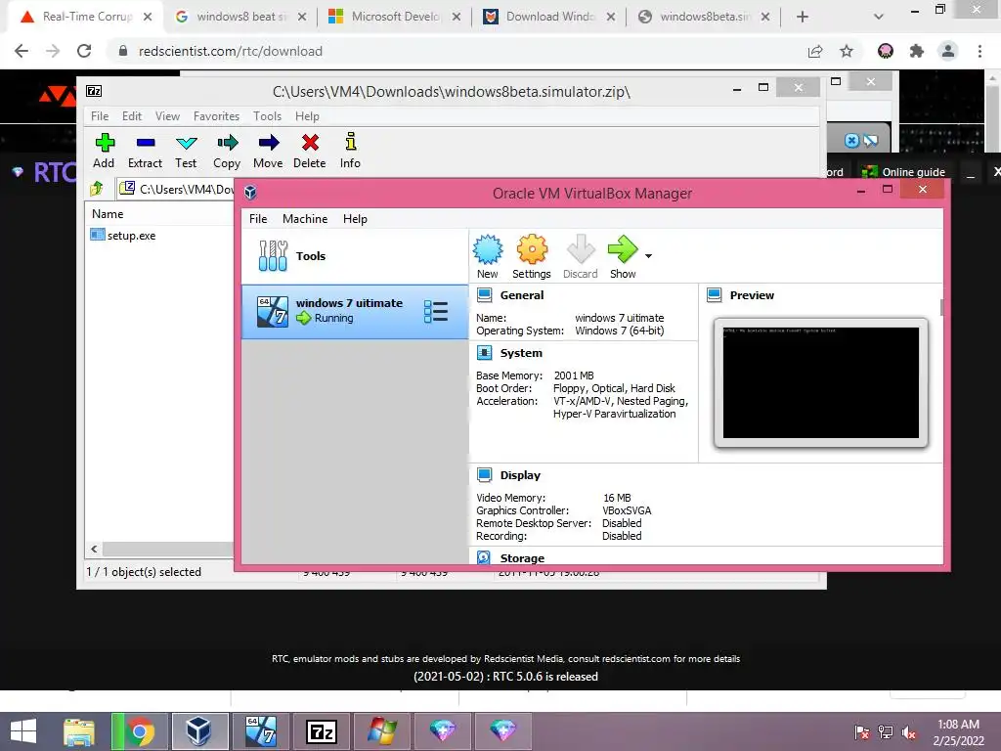Image resolution: width=1001 pixels, height=751 pixels.
Task: Open the Online guide link
Action: (x=903, y=172)
